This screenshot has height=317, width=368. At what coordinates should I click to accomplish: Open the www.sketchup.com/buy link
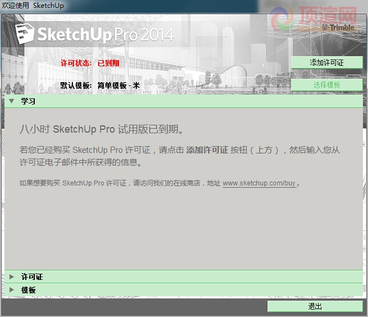[259, 183]
